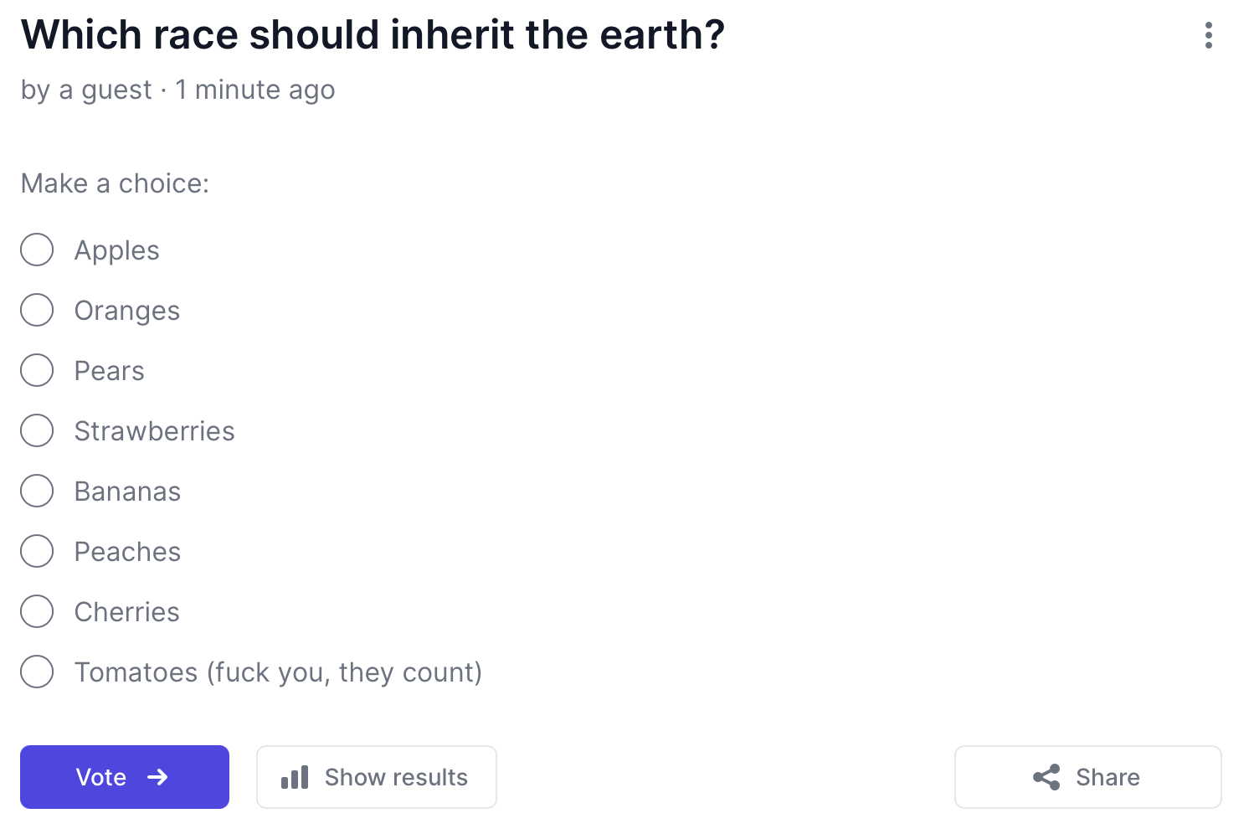Select Strawberries as your choice
1249x839 pixels.
37,430
